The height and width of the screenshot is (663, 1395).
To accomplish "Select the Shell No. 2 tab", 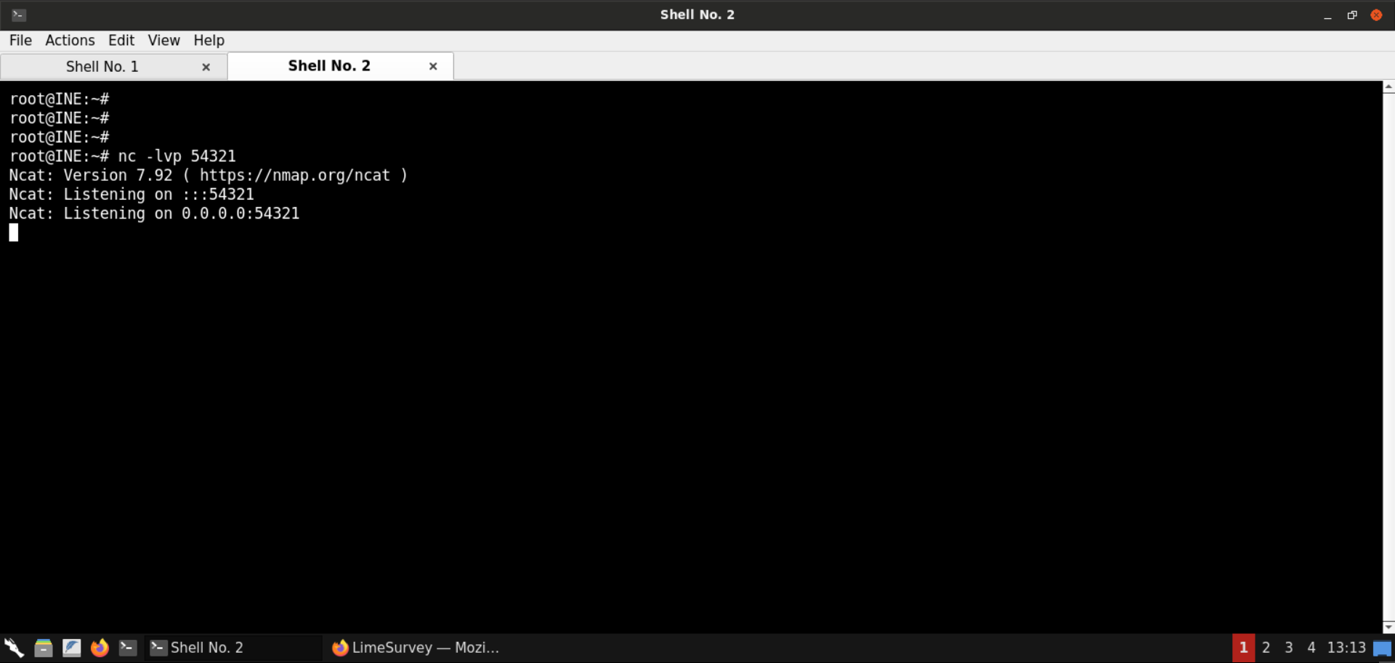I will [329, 66].
